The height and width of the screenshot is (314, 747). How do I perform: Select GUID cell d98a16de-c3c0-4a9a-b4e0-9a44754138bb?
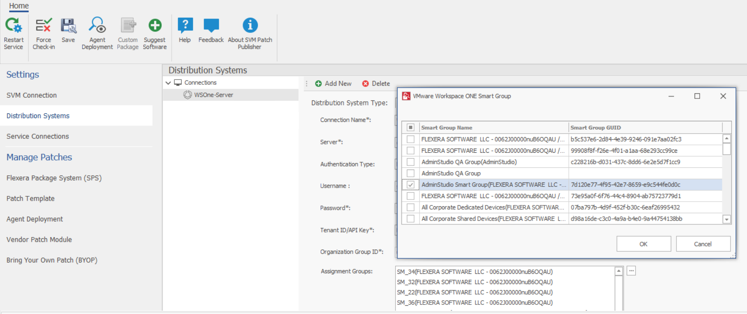click(x=645, y=219)
